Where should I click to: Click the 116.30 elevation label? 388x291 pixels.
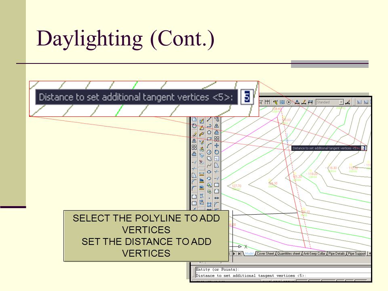333,168
